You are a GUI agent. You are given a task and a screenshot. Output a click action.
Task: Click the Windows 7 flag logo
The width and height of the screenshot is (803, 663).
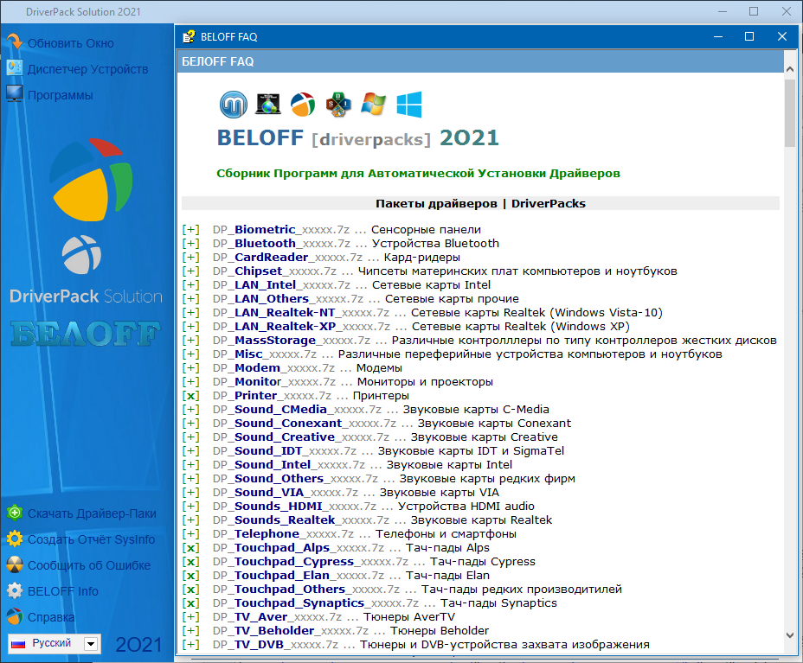click(374, 104)
